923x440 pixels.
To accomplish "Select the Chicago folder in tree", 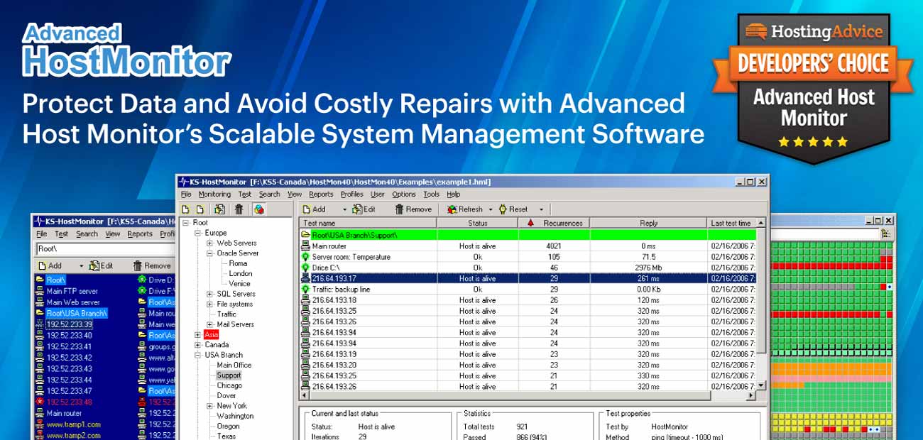I will coord(229,385).
